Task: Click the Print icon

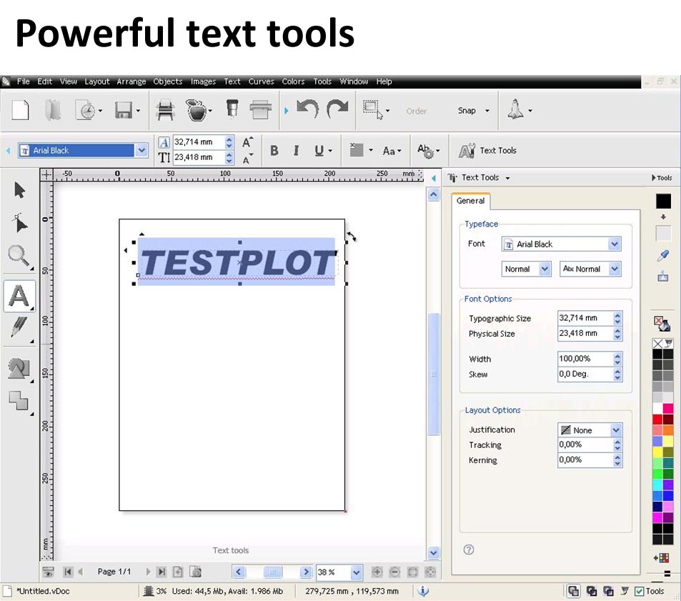Action: tap(261, 109)
